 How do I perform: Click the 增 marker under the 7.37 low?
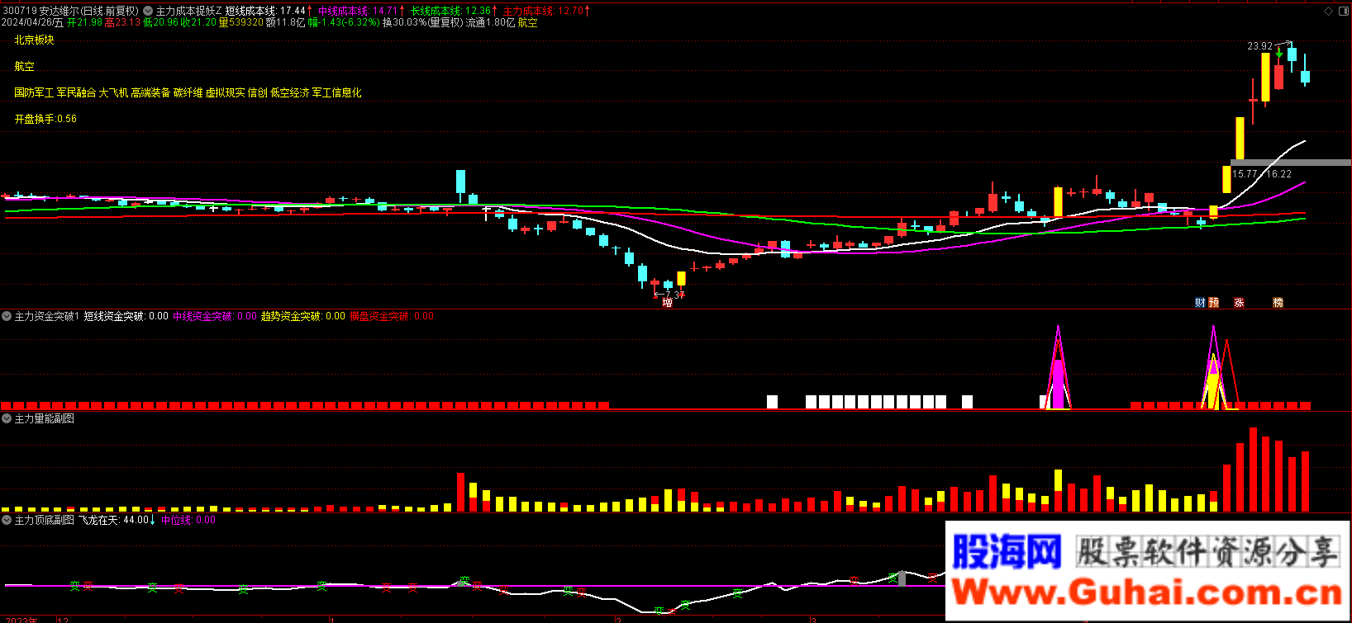(x=667, y=303)
